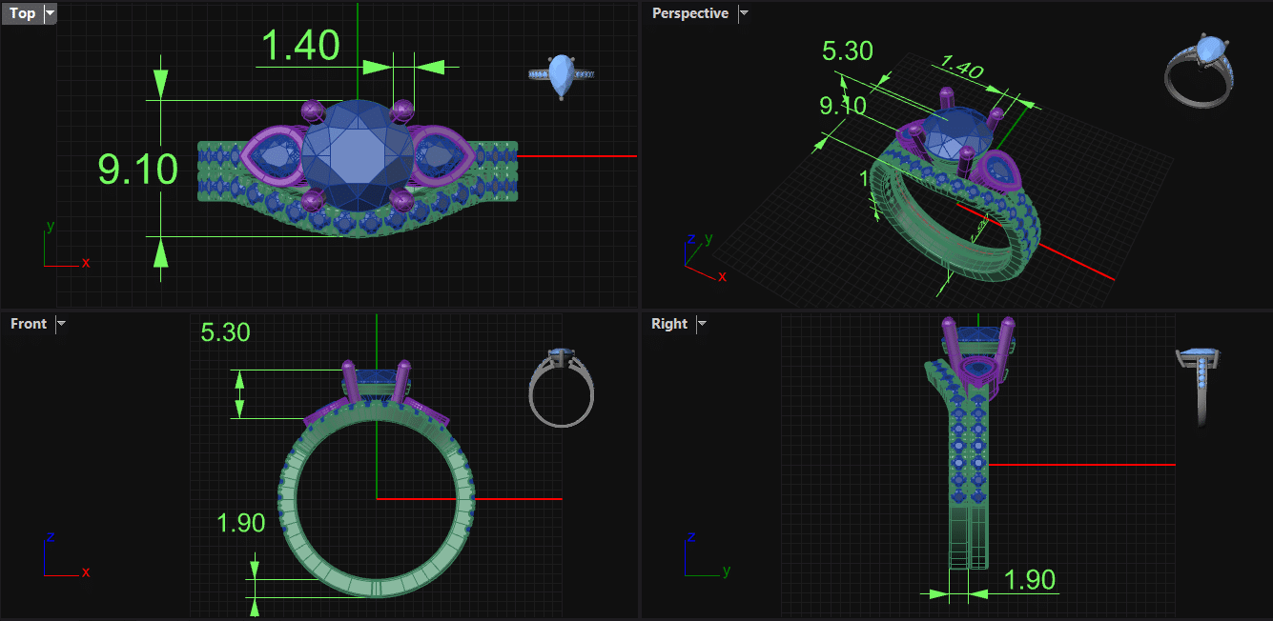Click the rendered ring preview in Front viewport
Screen dimensions: 1273x621
[561, 386]
